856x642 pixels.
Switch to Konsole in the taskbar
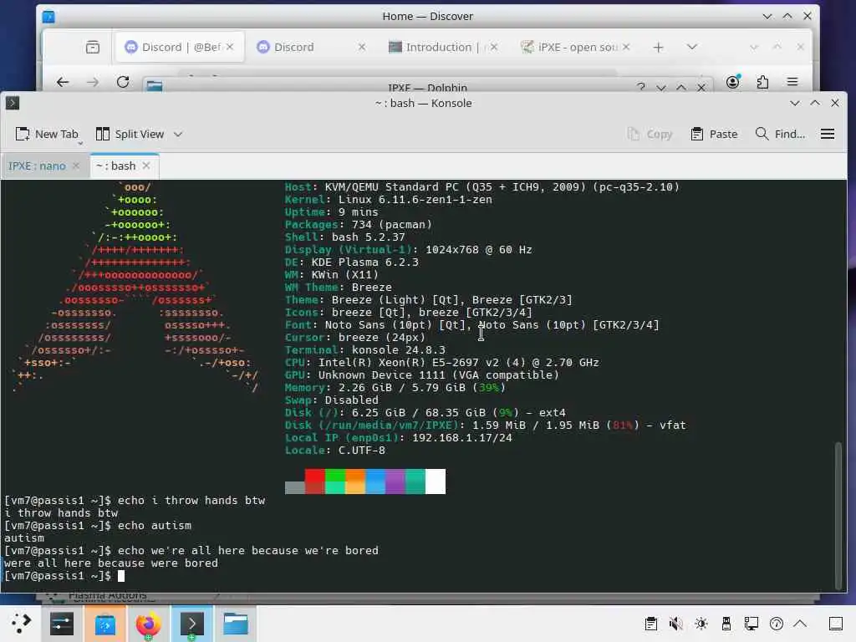[x=191, y=624]
